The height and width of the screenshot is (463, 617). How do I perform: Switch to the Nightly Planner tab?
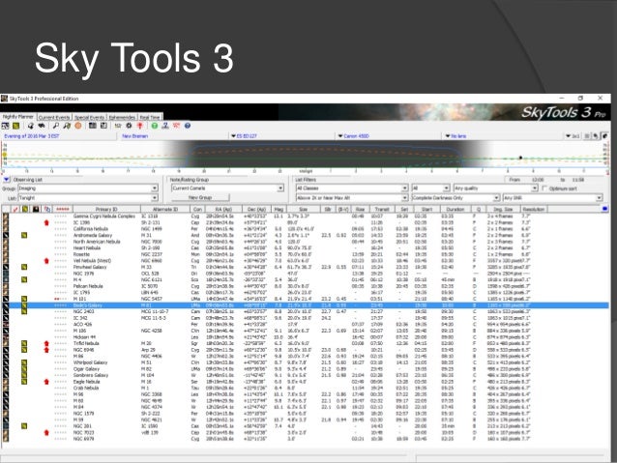coord(18,117)
